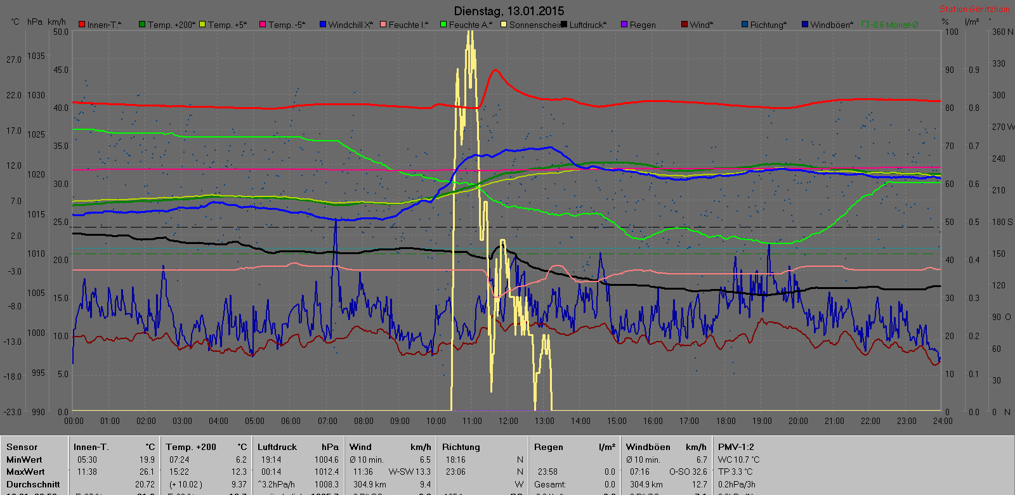
Task: Click the Luftdruck min value 1004.6
Action: 327,460
